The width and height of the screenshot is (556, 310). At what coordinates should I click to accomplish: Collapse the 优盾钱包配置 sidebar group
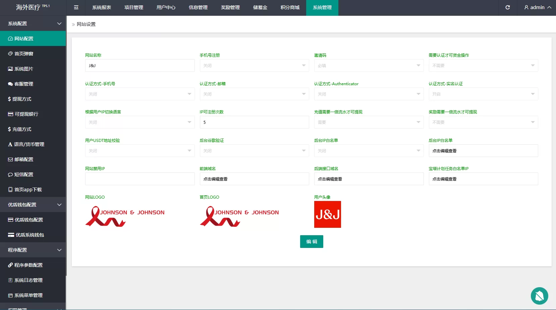33,205
